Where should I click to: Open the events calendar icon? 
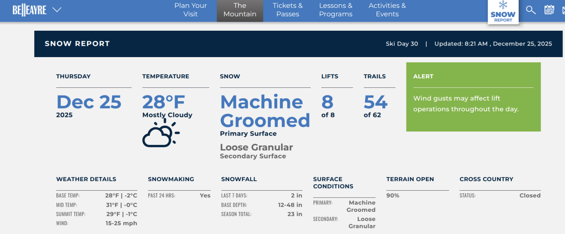pos(549,10)
